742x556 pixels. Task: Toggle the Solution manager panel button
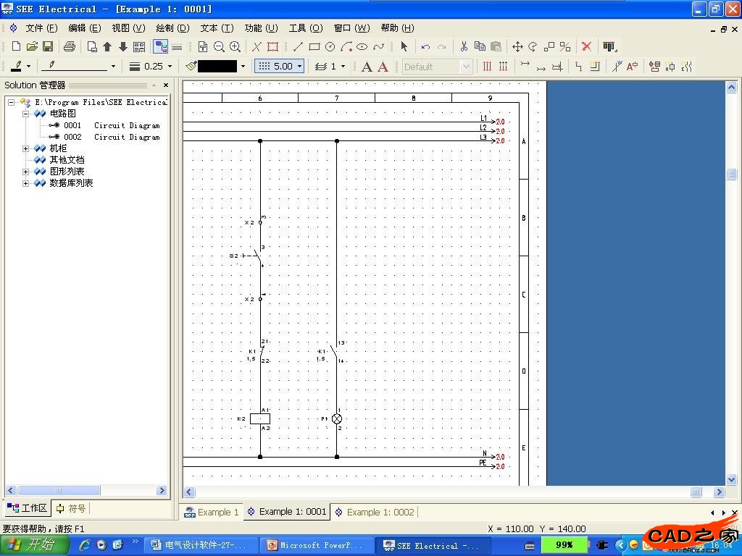tap(160, 46)
